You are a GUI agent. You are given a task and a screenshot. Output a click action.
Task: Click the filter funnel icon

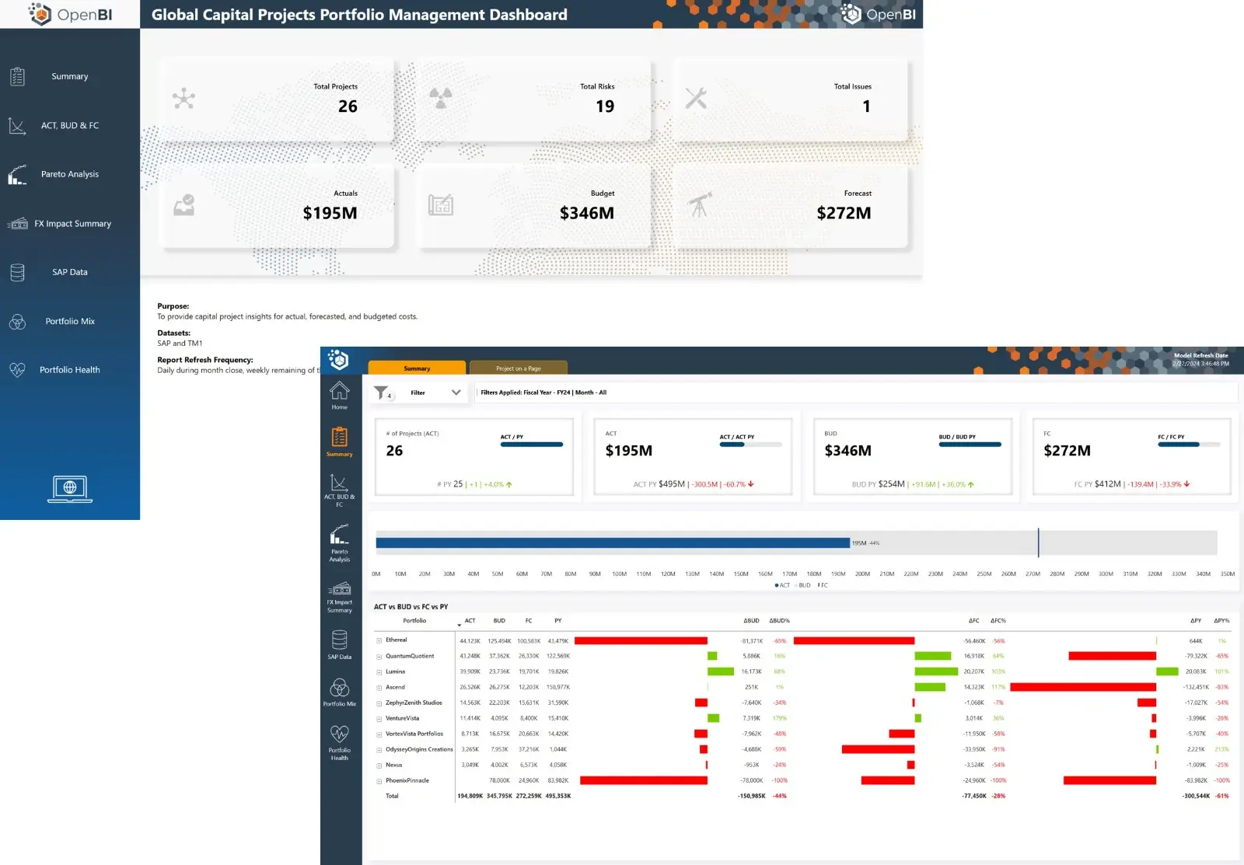381,392
